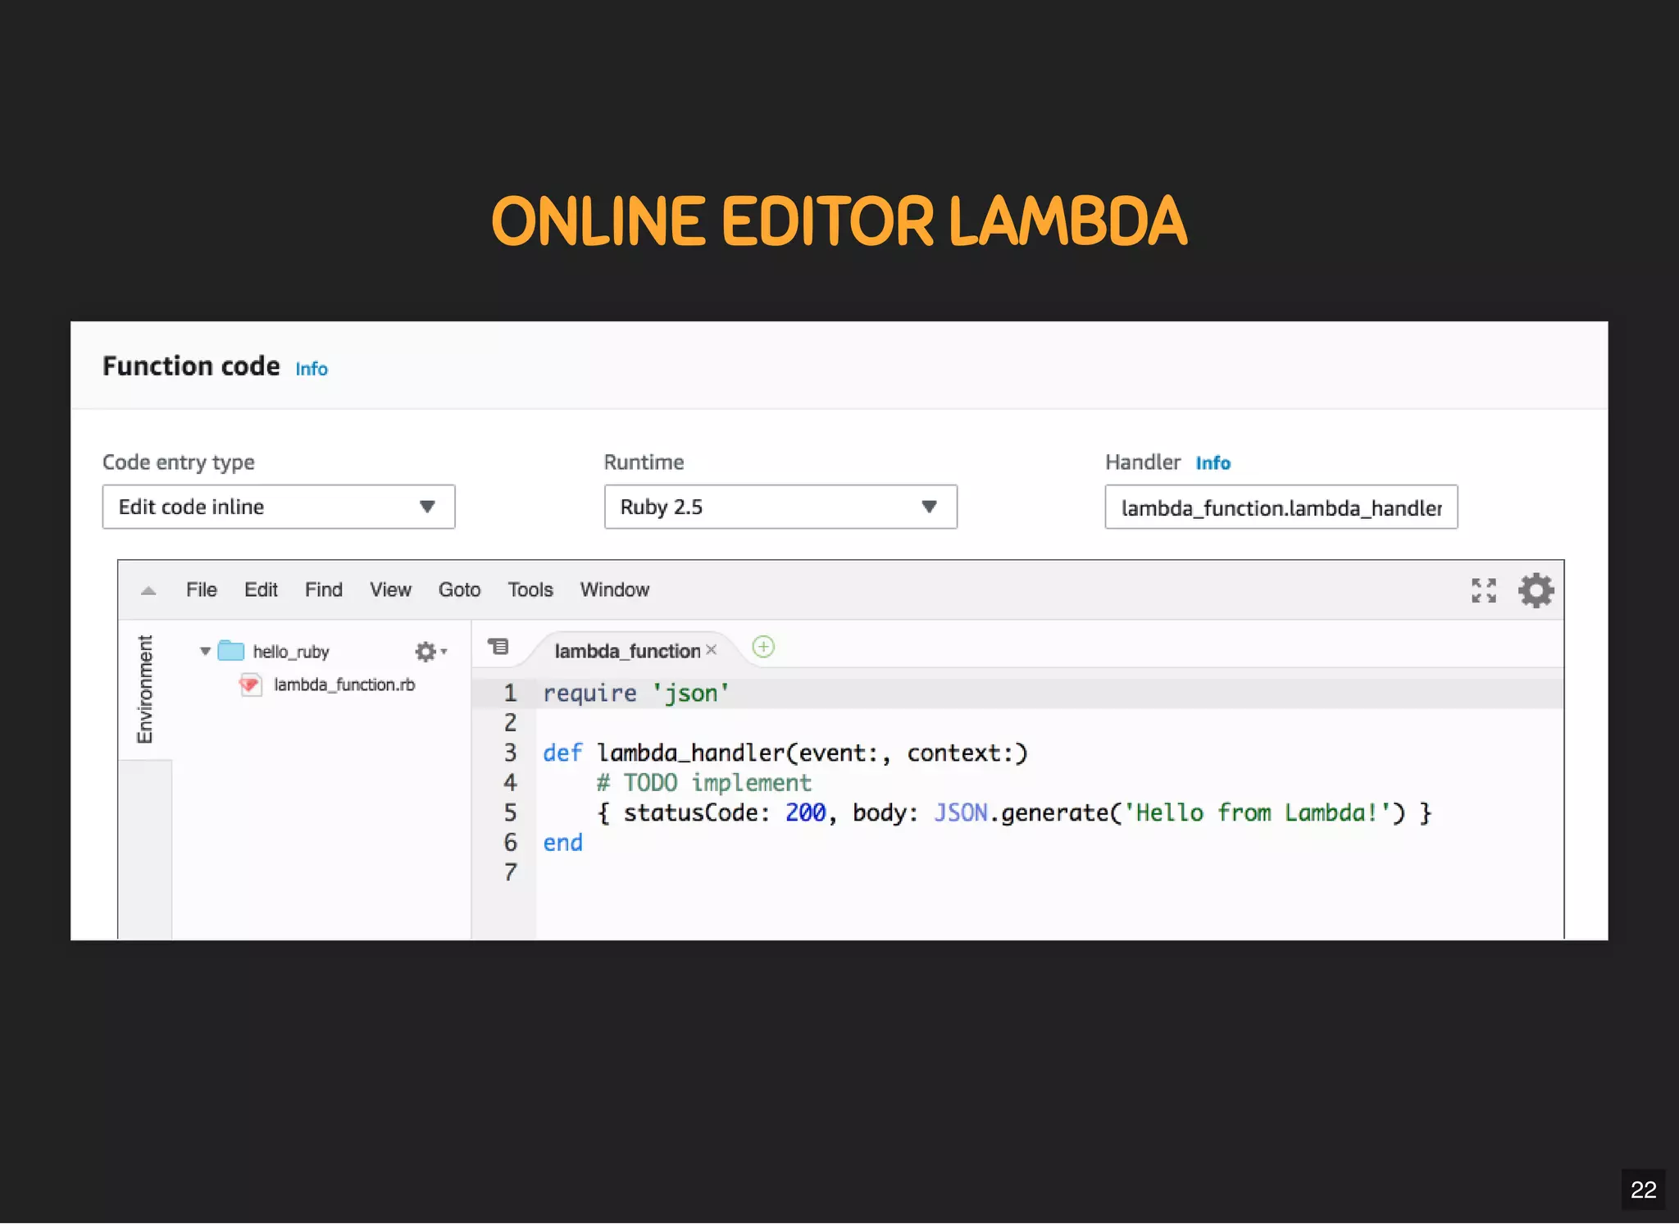
Task: Click line number 3 in gutter
Action: pos(510,753)
